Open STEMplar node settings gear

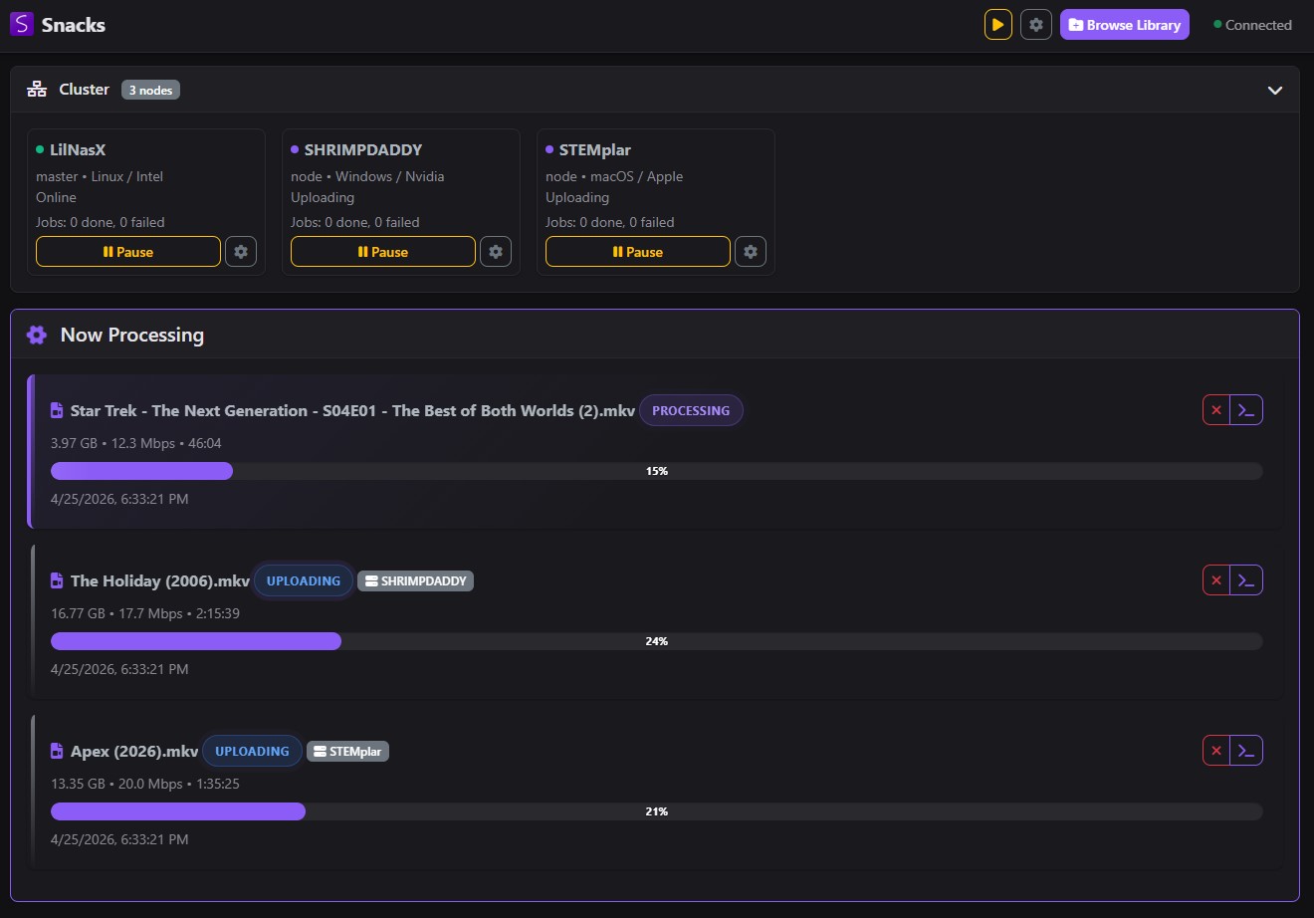click(x=751, y=252)
